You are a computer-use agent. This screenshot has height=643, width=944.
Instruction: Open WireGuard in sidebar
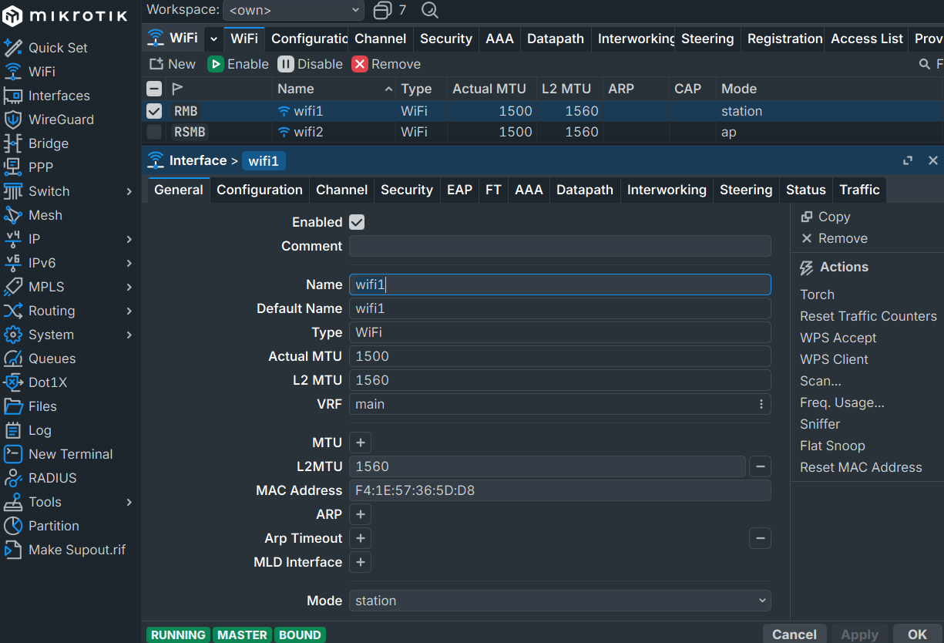click(49, 120)
